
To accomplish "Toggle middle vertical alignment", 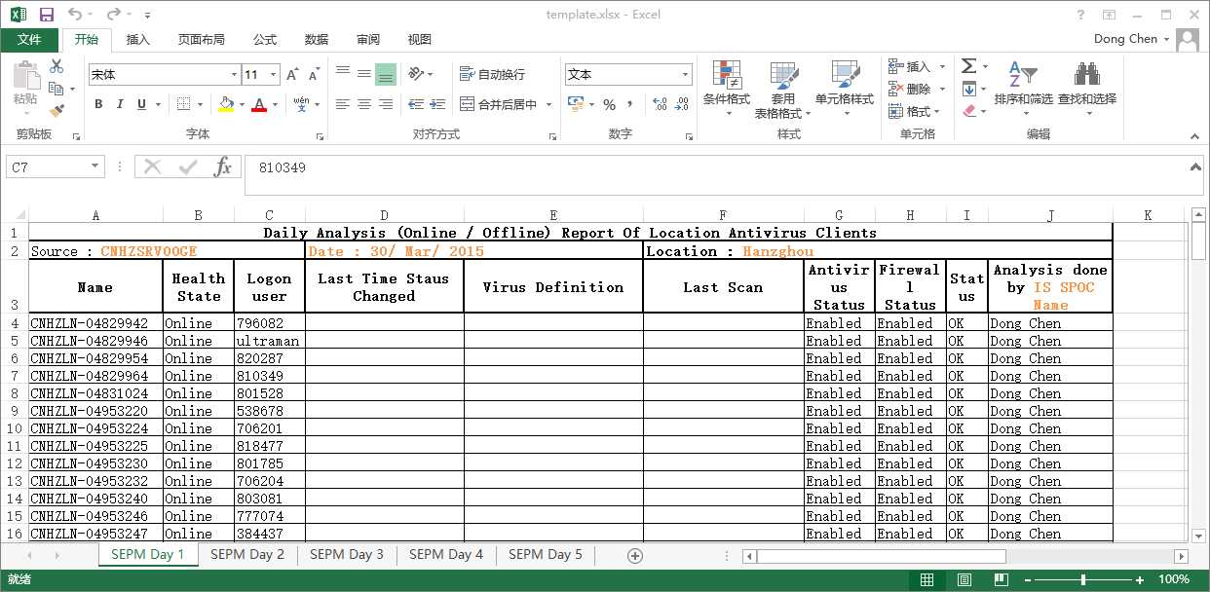I will coord(364,74).
